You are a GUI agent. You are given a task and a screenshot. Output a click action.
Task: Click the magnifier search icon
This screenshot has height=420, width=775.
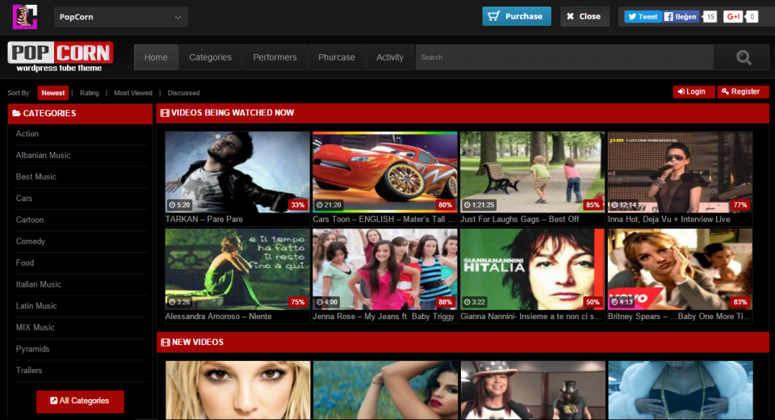click(x=744, y=57)
